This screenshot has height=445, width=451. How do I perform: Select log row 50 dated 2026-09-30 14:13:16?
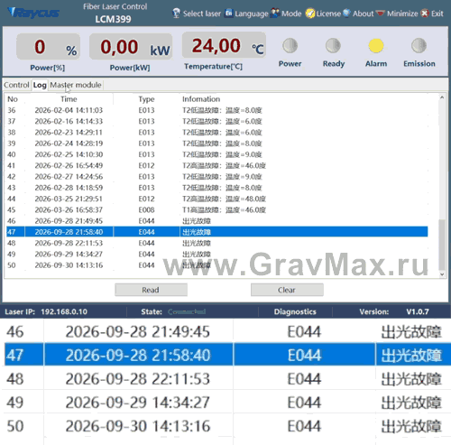click(217, 265)
